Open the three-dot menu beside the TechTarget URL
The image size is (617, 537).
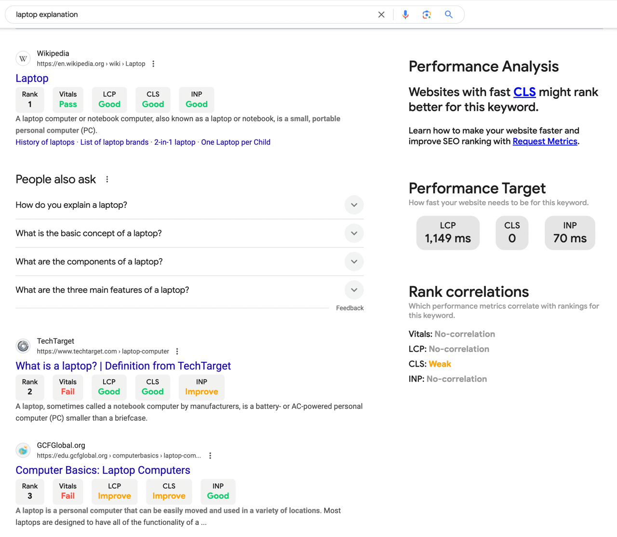tap(177, 351)
